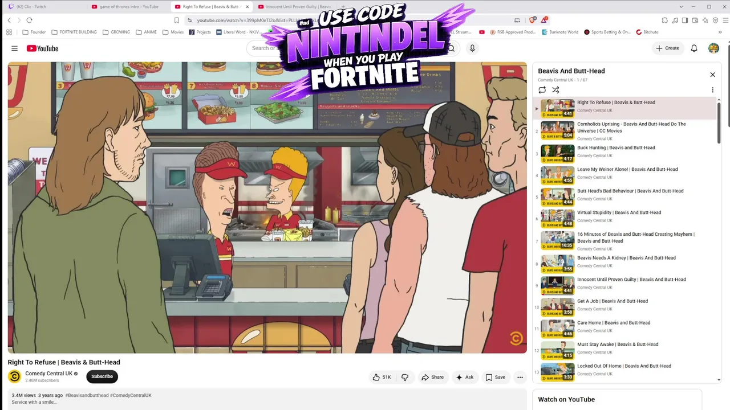
Task: Open the Comedy Central UK channel name link
Action: (48, 374)
